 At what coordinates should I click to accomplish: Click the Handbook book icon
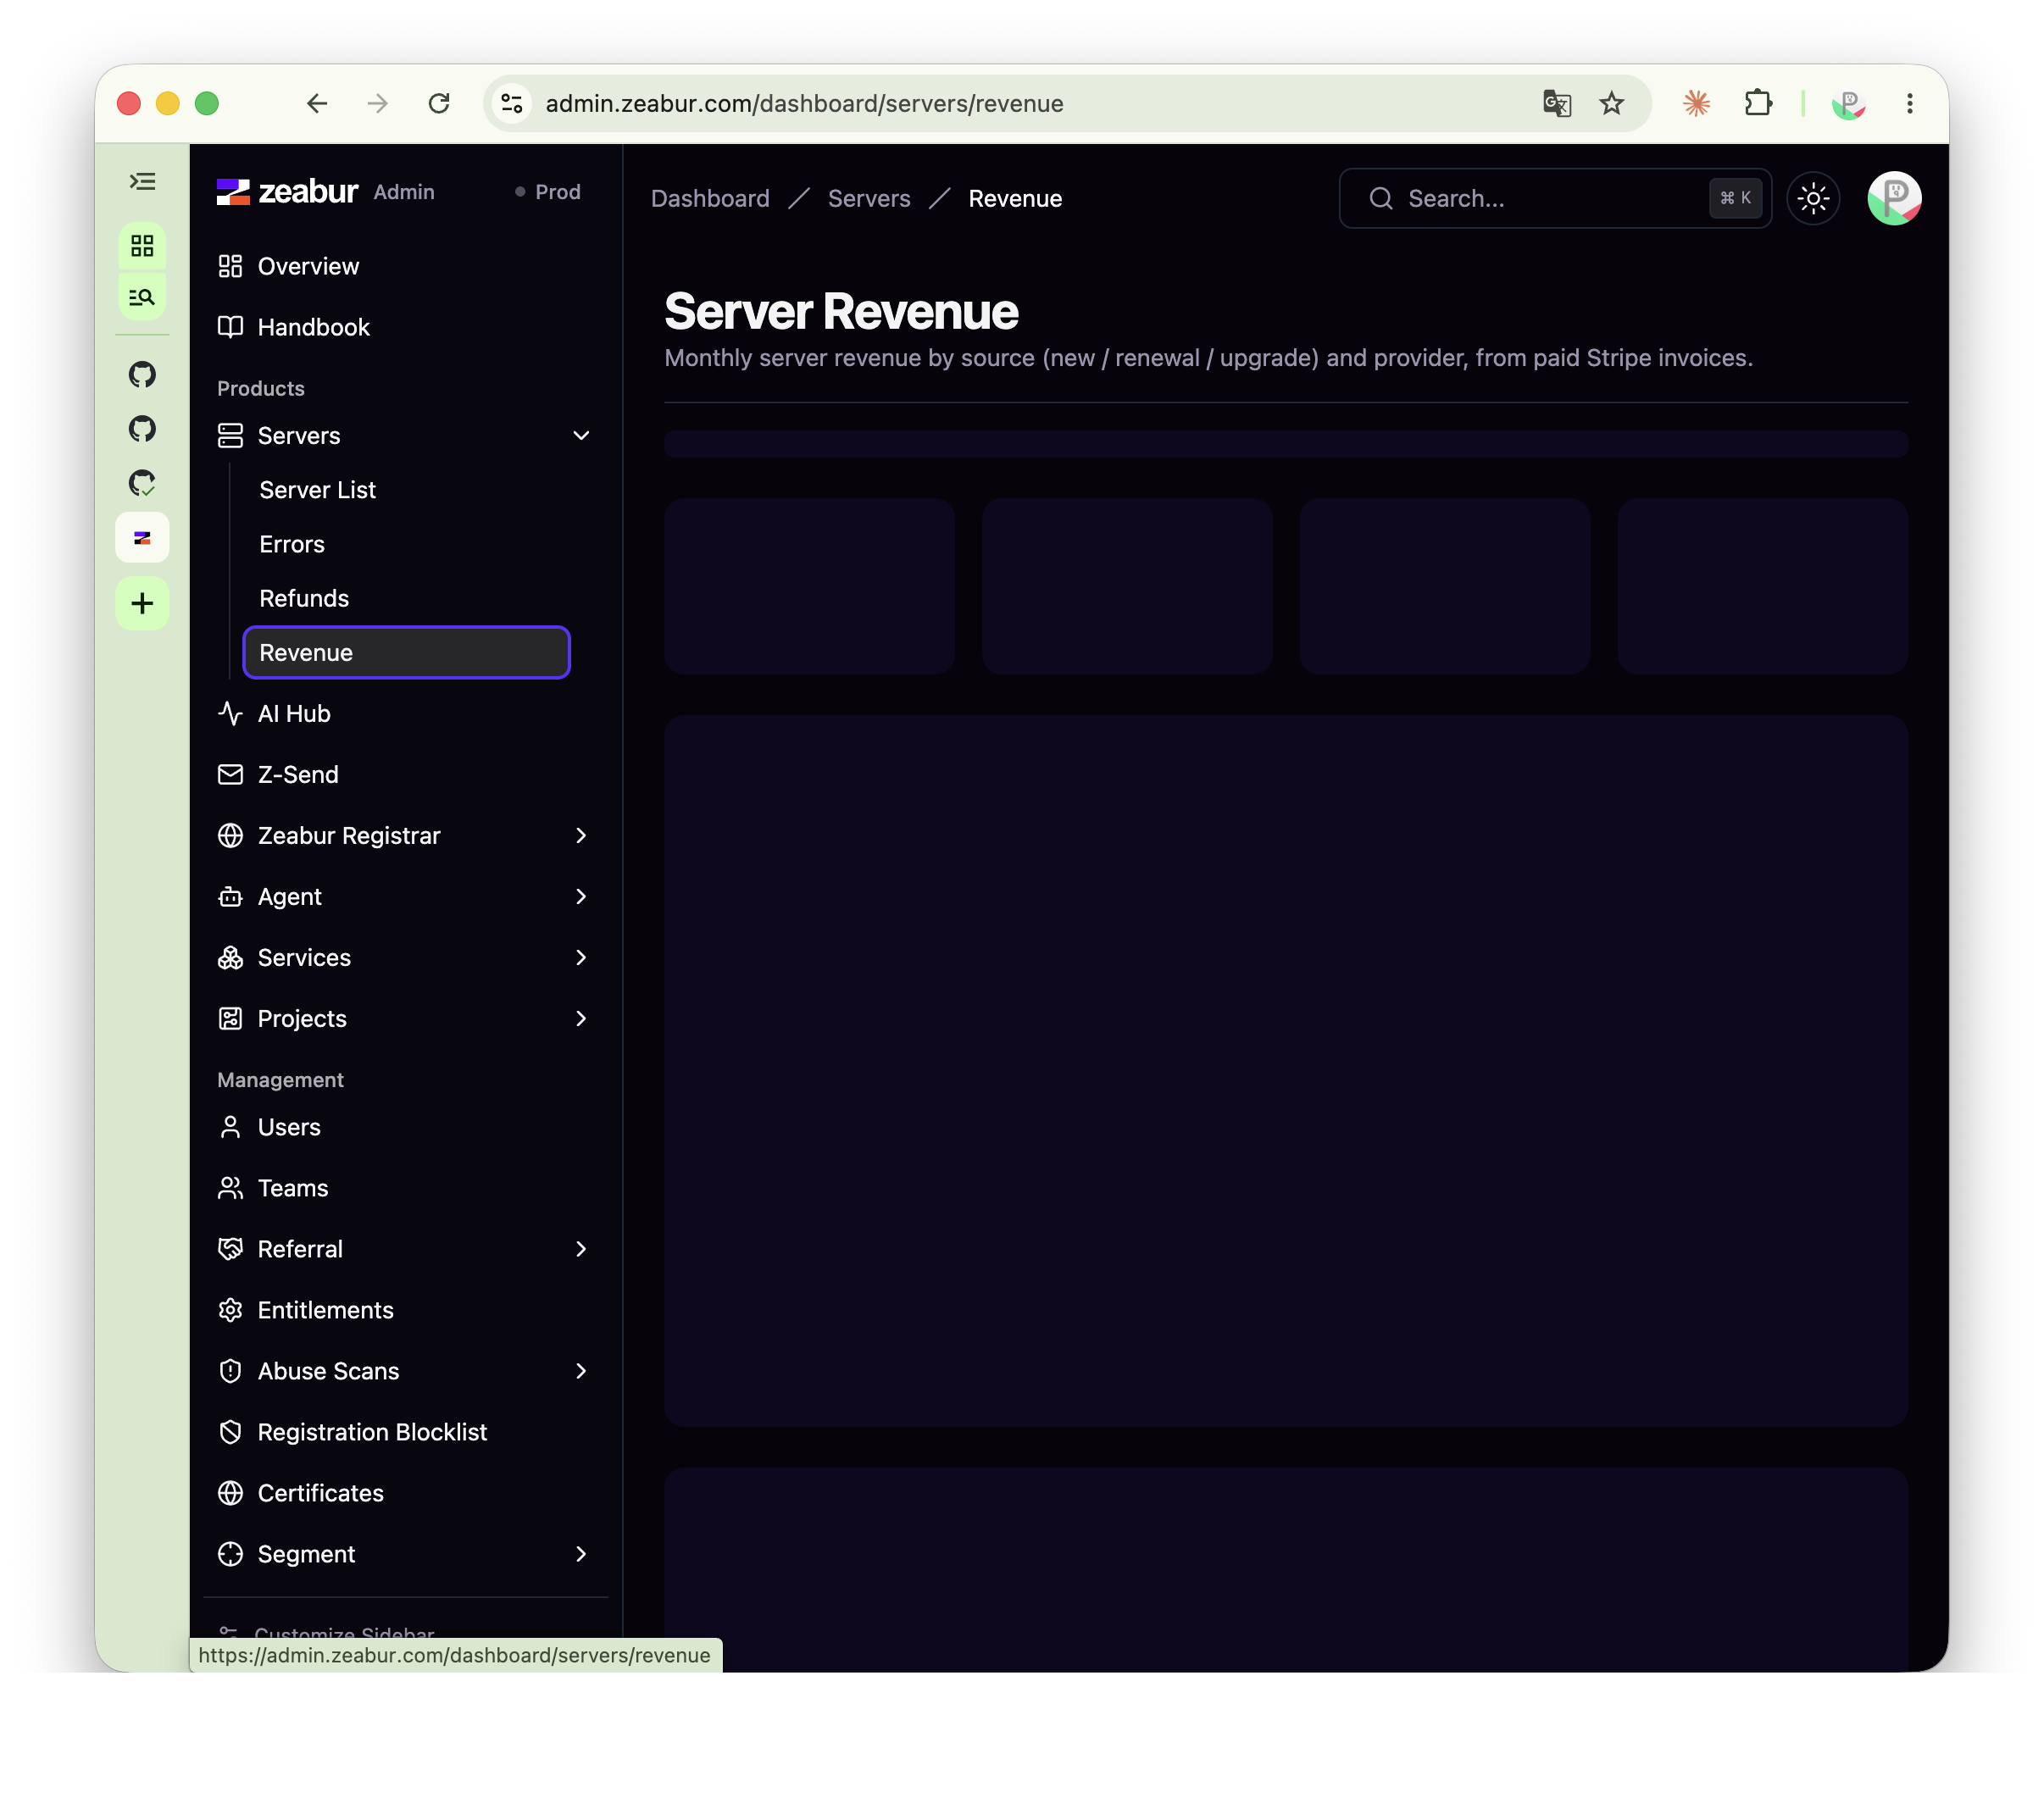coord(230,327)
